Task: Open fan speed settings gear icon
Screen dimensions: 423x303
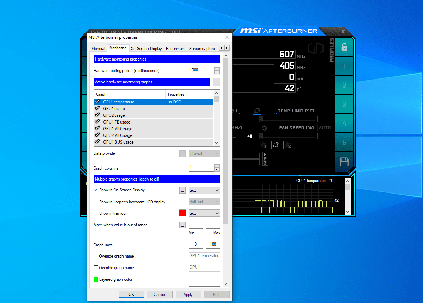Action: [264, 128]
